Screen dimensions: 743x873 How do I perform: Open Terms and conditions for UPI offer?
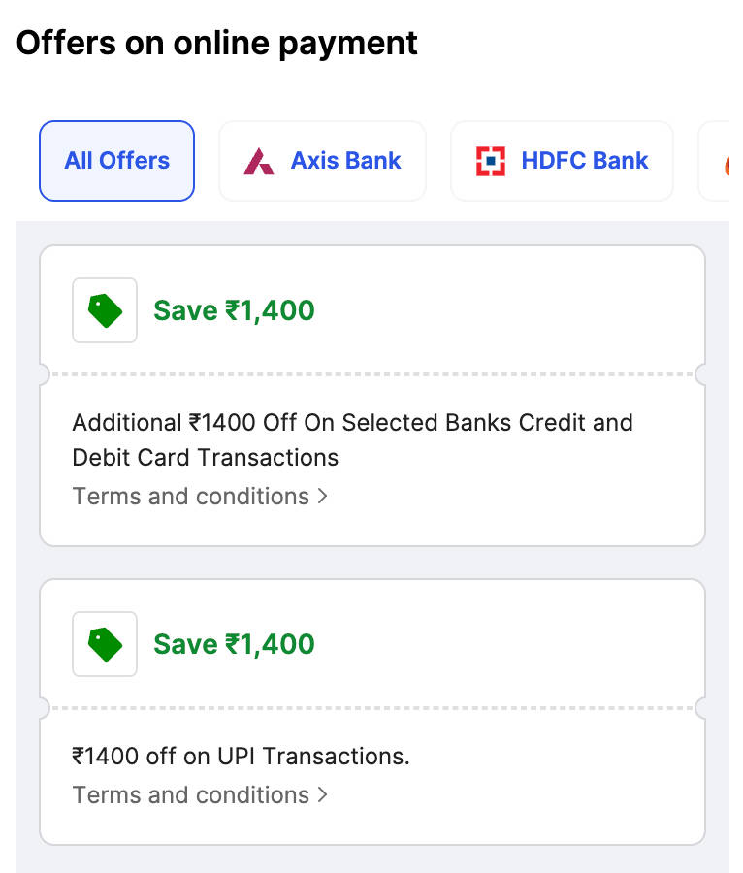pos(191,794)
